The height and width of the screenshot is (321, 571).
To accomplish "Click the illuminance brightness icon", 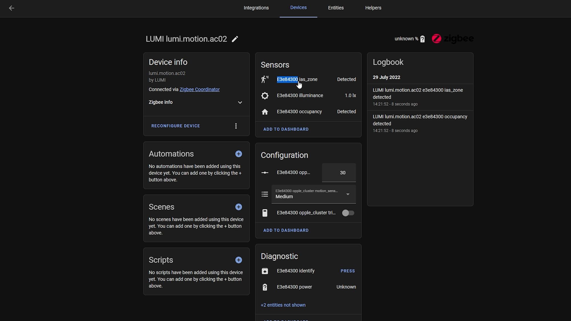I will click(x=265, y=96).
